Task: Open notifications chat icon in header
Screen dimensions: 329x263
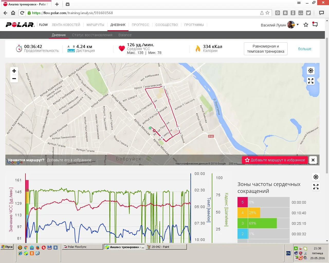Action: [315, 25]
